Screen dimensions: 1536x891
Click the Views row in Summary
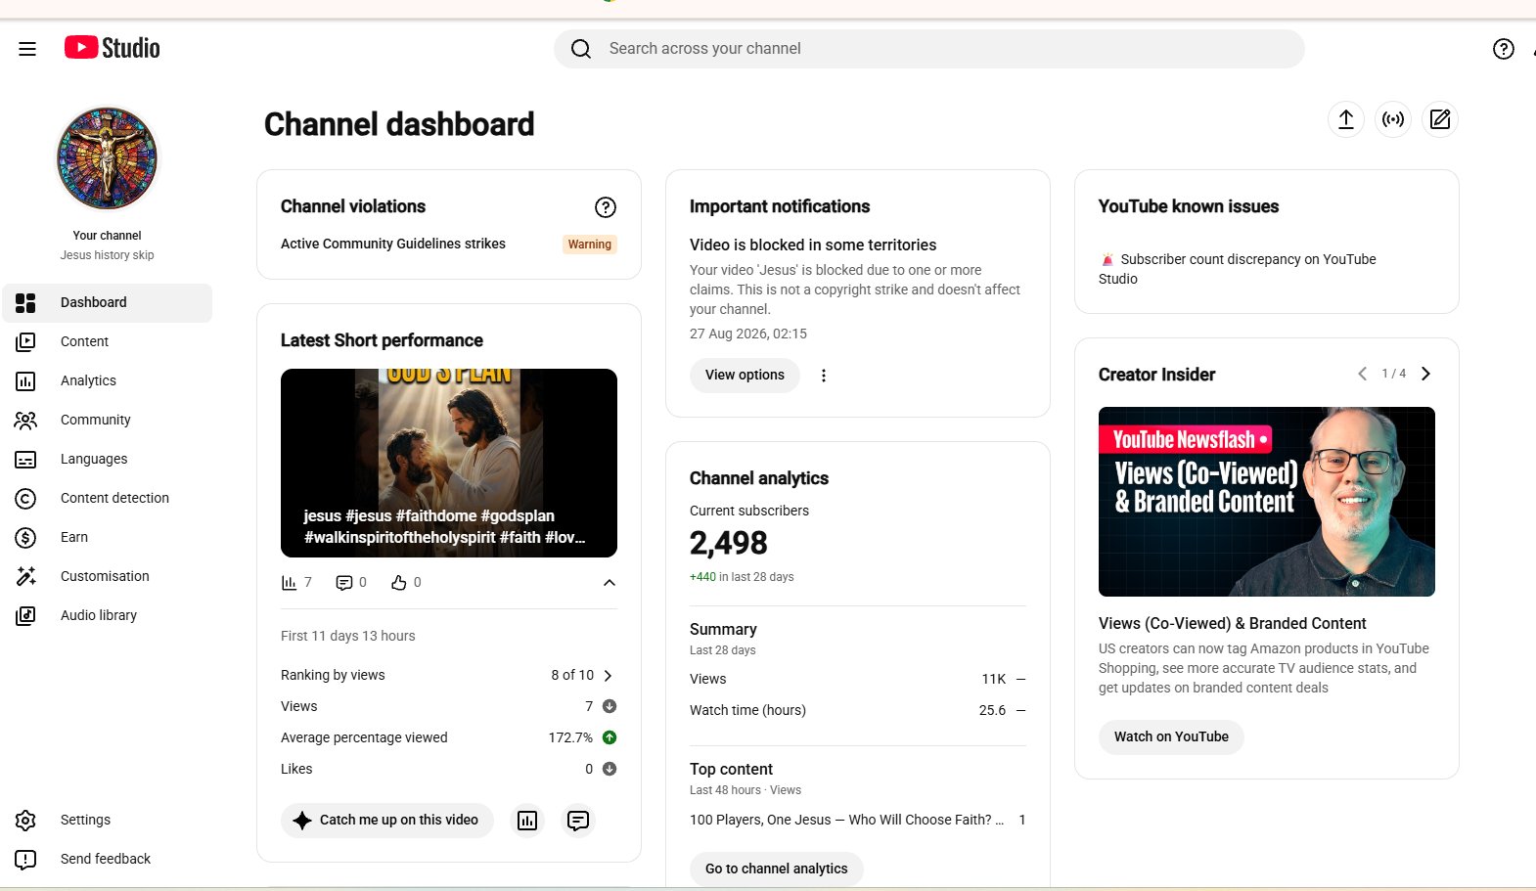(x=858, y=680)
